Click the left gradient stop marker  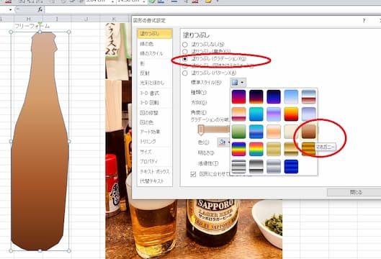pos(201,130)
